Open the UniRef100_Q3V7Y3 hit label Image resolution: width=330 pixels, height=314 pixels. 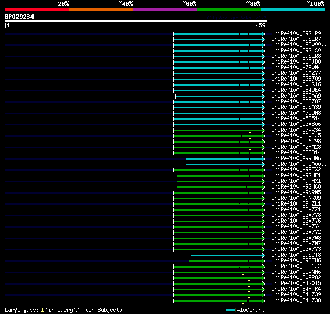coord(296,249)
